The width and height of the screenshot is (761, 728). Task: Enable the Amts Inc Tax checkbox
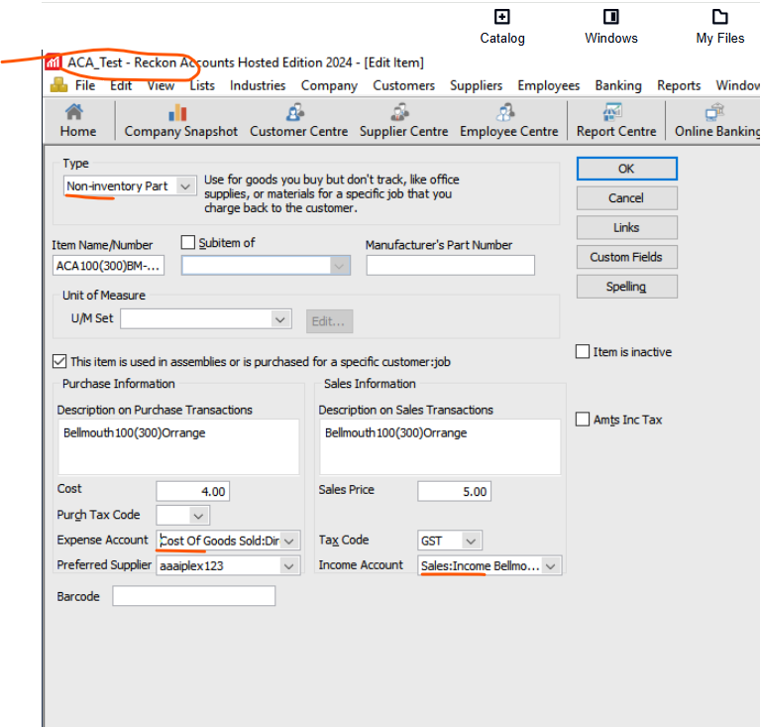[x=583, y=419]
